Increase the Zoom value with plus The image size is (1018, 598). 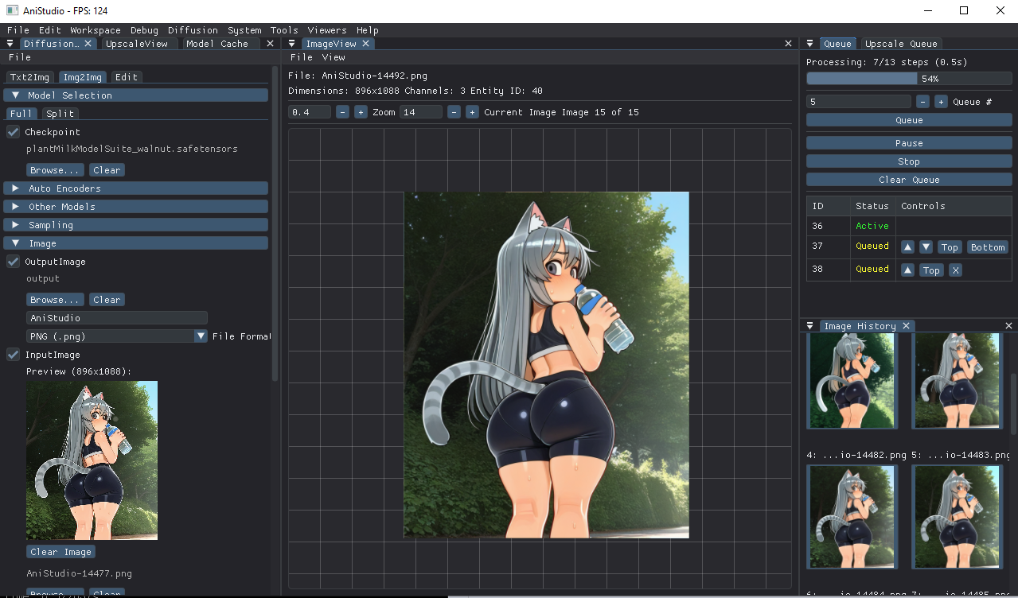(x=361, y=112)
